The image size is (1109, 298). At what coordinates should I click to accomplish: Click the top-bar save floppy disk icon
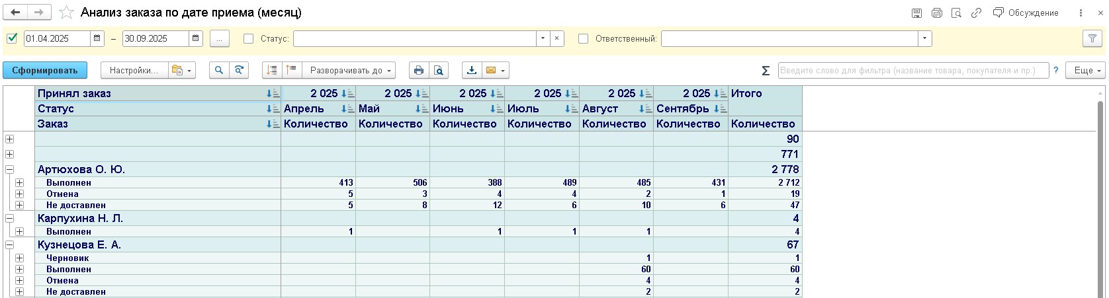click(916, 13)
